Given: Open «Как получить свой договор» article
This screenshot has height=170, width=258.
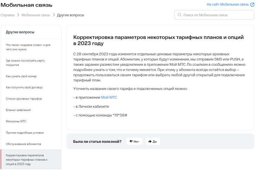Looking at the screenshot, I should (x=23, y=87).
